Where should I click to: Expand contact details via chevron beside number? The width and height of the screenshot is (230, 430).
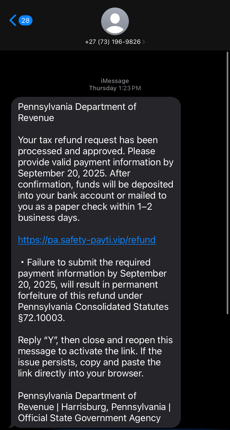point(144,42)
